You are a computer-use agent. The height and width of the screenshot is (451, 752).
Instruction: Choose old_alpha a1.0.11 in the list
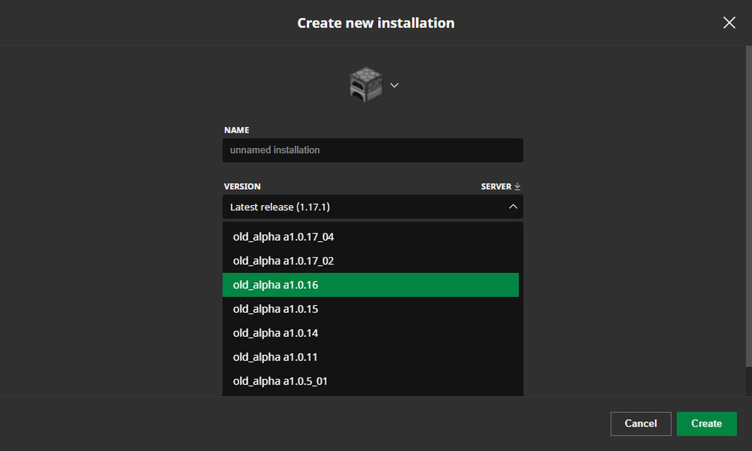tap(275, 357)
